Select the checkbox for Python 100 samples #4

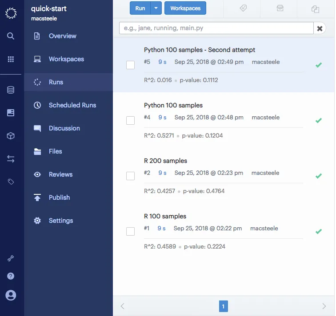point(130,121)
